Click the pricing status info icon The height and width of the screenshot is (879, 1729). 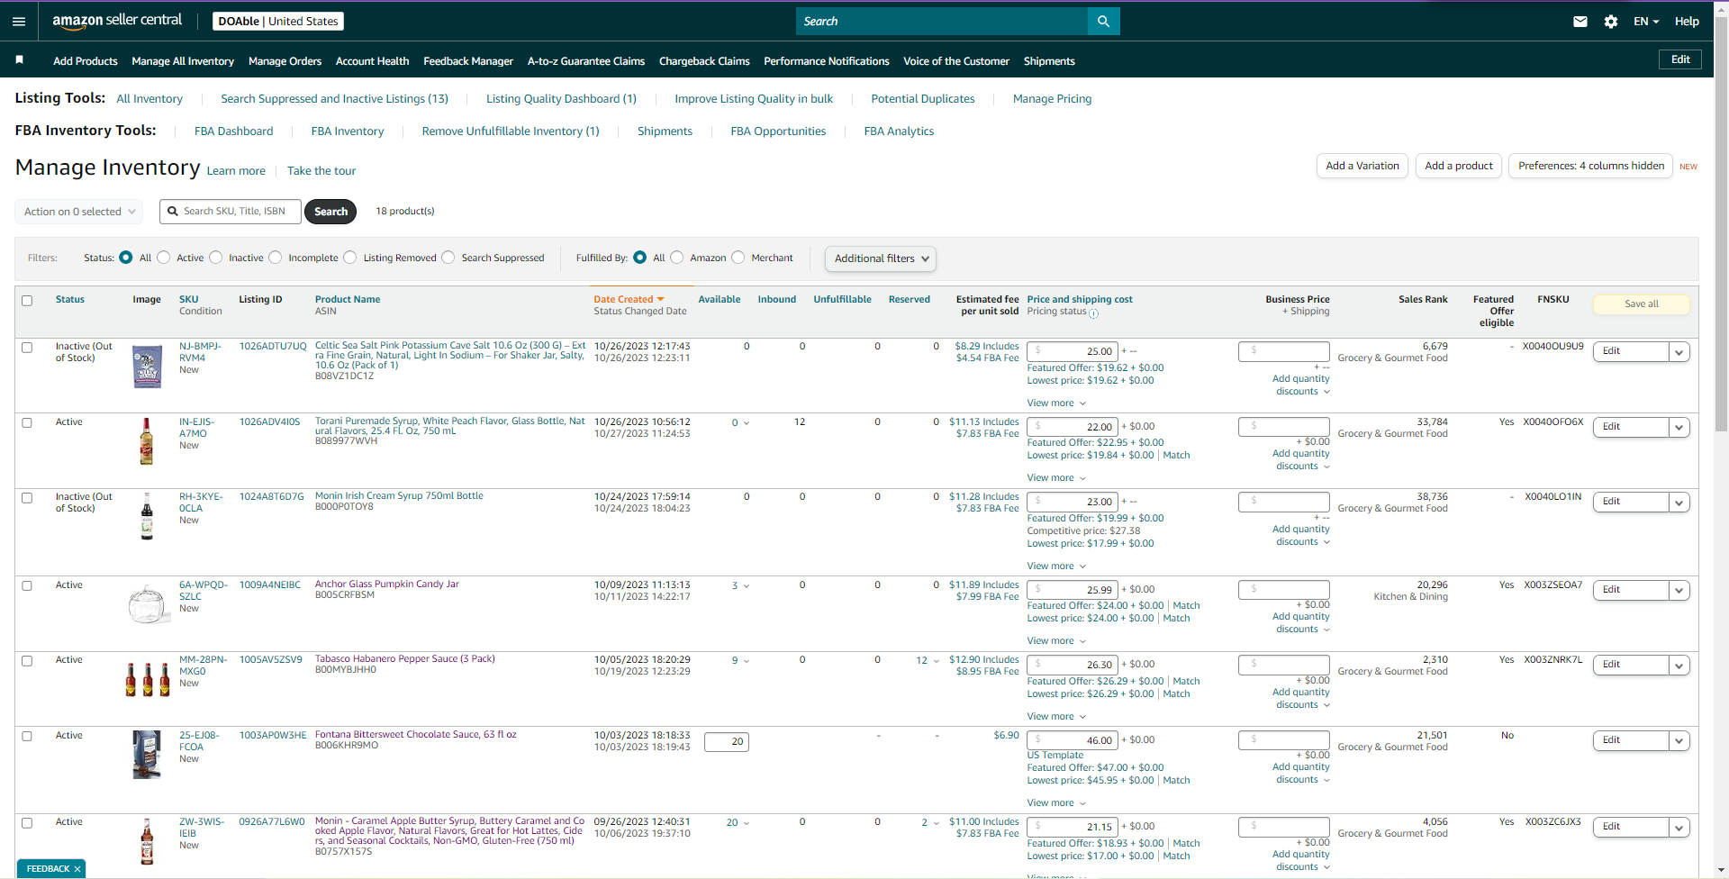click(1094, 313)
